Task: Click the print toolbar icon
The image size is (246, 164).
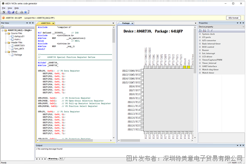Action: click(x=22, y=12)
